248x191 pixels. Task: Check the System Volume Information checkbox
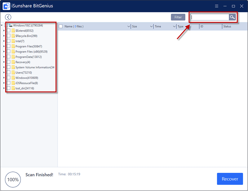click(9, 67)
